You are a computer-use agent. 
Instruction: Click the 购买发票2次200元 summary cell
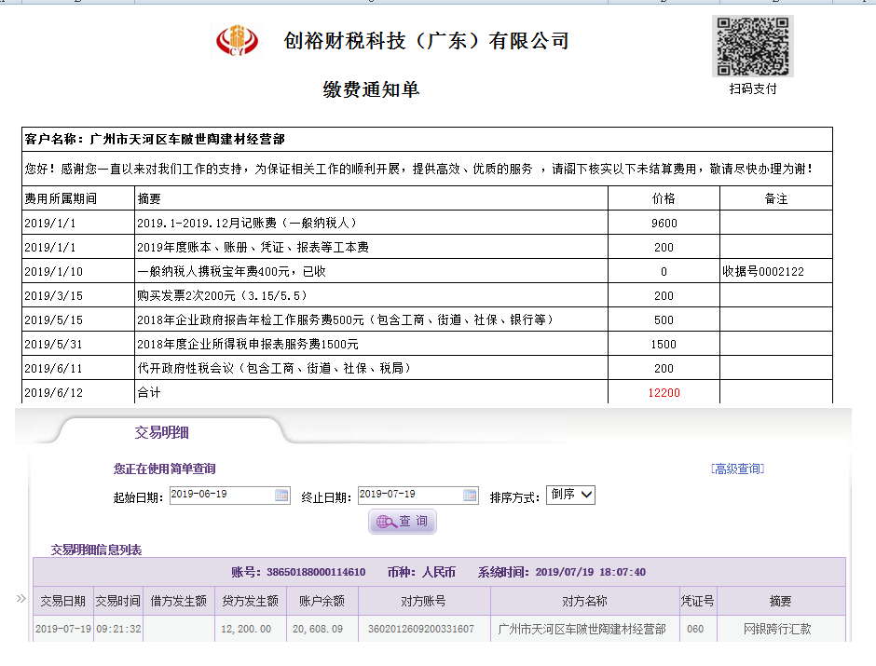371,296
